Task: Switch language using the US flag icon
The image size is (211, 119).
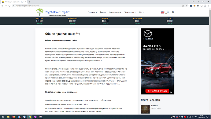Action: pos(163,12)
